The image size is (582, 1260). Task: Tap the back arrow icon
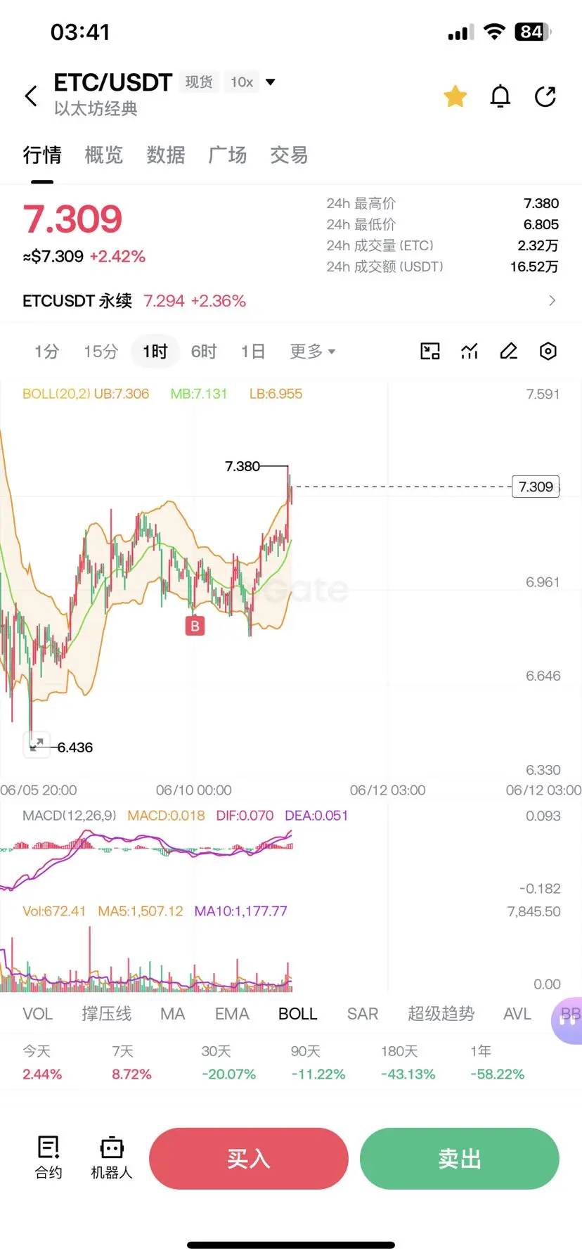[x=31, y=96]
